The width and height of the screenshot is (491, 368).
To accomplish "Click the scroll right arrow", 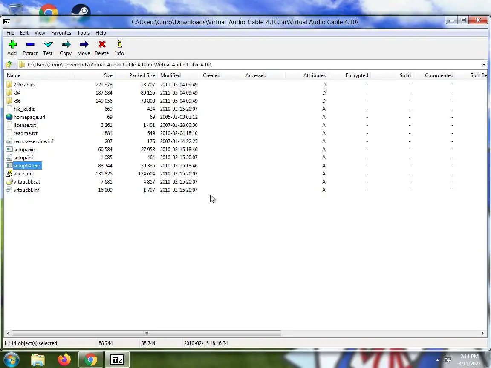I will pyautogui.click(x=483, y=333).
